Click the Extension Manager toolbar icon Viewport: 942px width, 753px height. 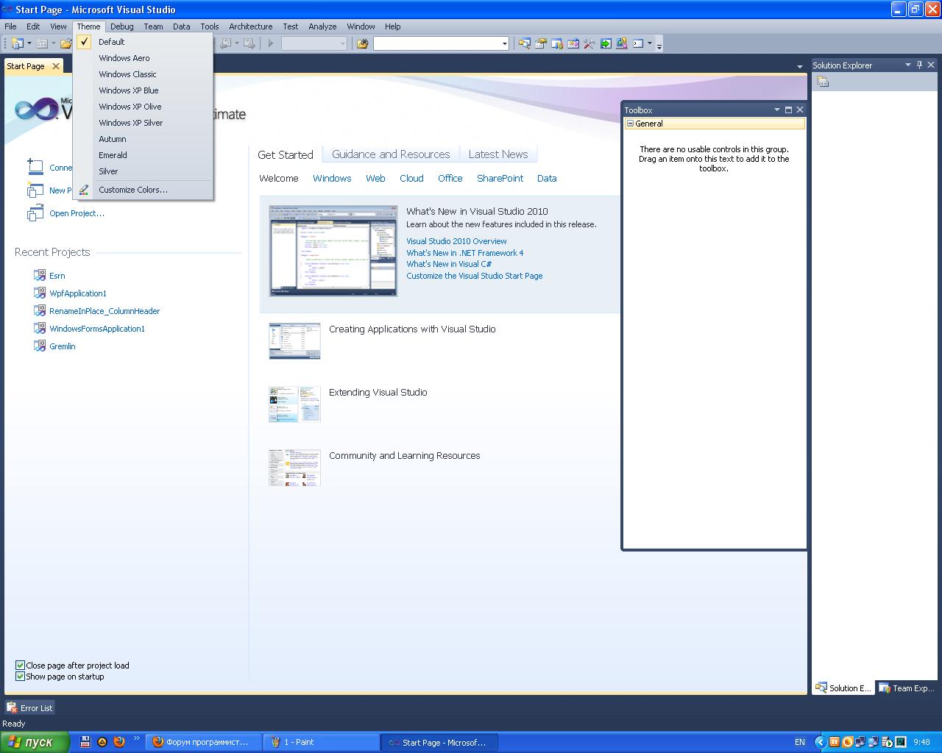[x=622, y=43]
